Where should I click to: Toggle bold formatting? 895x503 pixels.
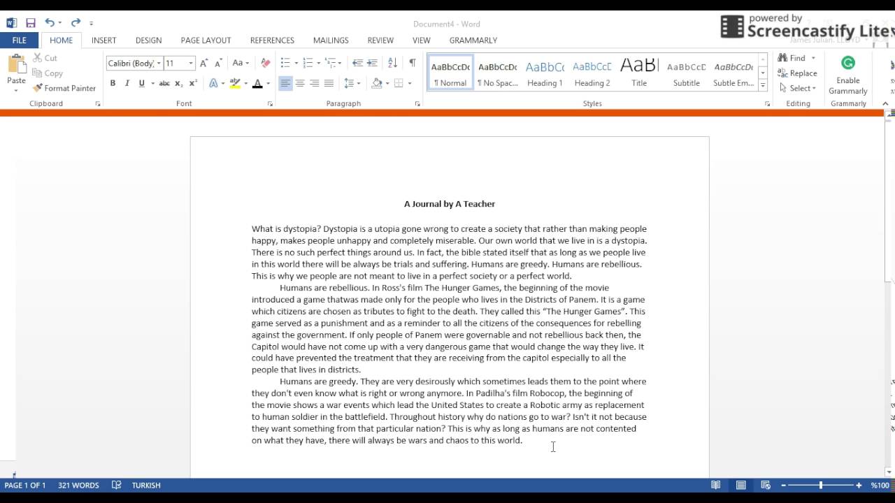(x=113, y=83)
